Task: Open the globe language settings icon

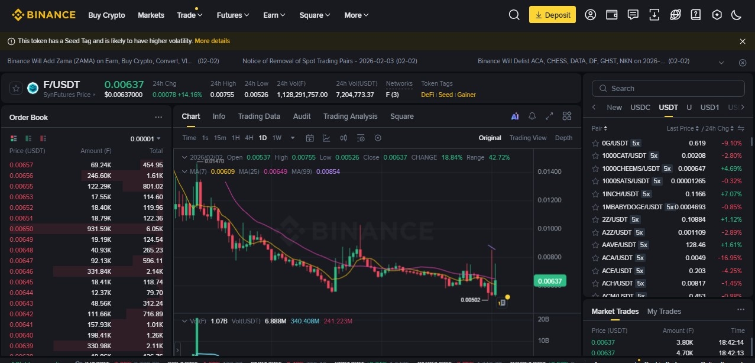Action: 675,15
